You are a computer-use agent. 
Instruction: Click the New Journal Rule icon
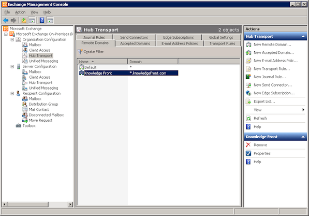[x=248, y=77]
